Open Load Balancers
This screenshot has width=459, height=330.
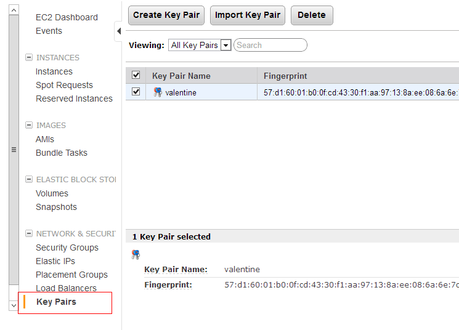coord(66,288)
